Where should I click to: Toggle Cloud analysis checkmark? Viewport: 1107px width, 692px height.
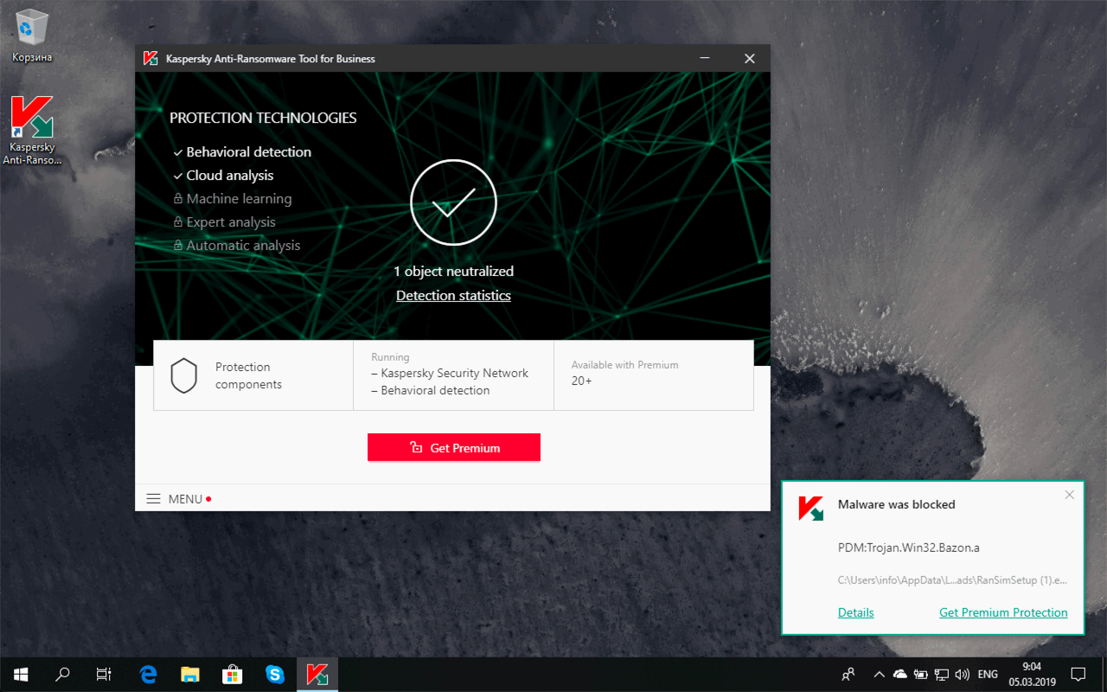pyautogui.click(x=176, y=175)
